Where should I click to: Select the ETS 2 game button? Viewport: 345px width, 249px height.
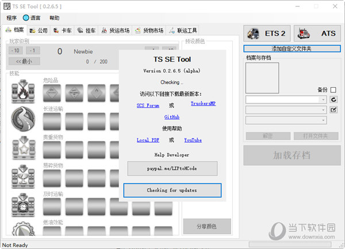click(267, 33)
